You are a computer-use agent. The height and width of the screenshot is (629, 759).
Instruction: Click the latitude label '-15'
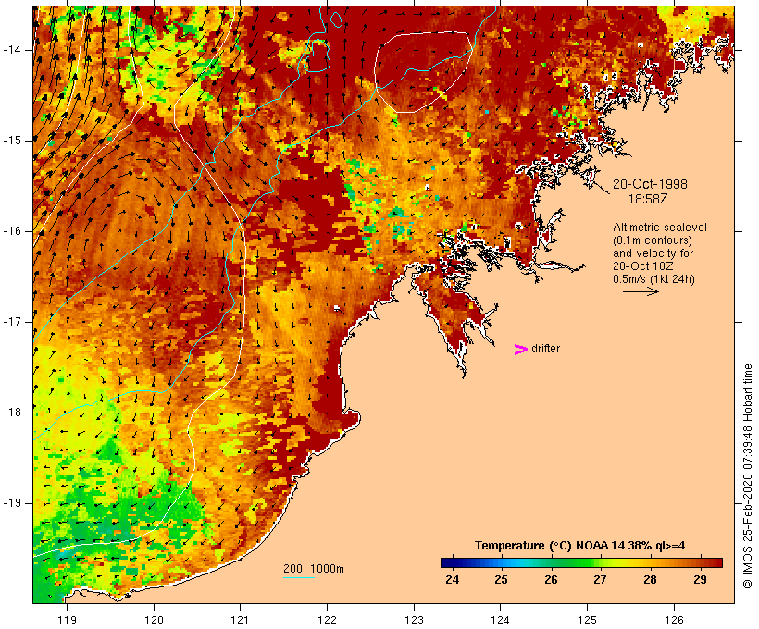click(x=12, y=141)
